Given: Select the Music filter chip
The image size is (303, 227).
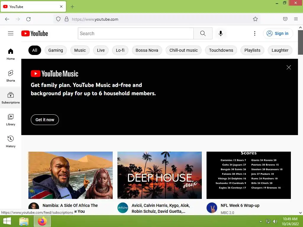Looking at the screenshot, I should click(80, 50).
